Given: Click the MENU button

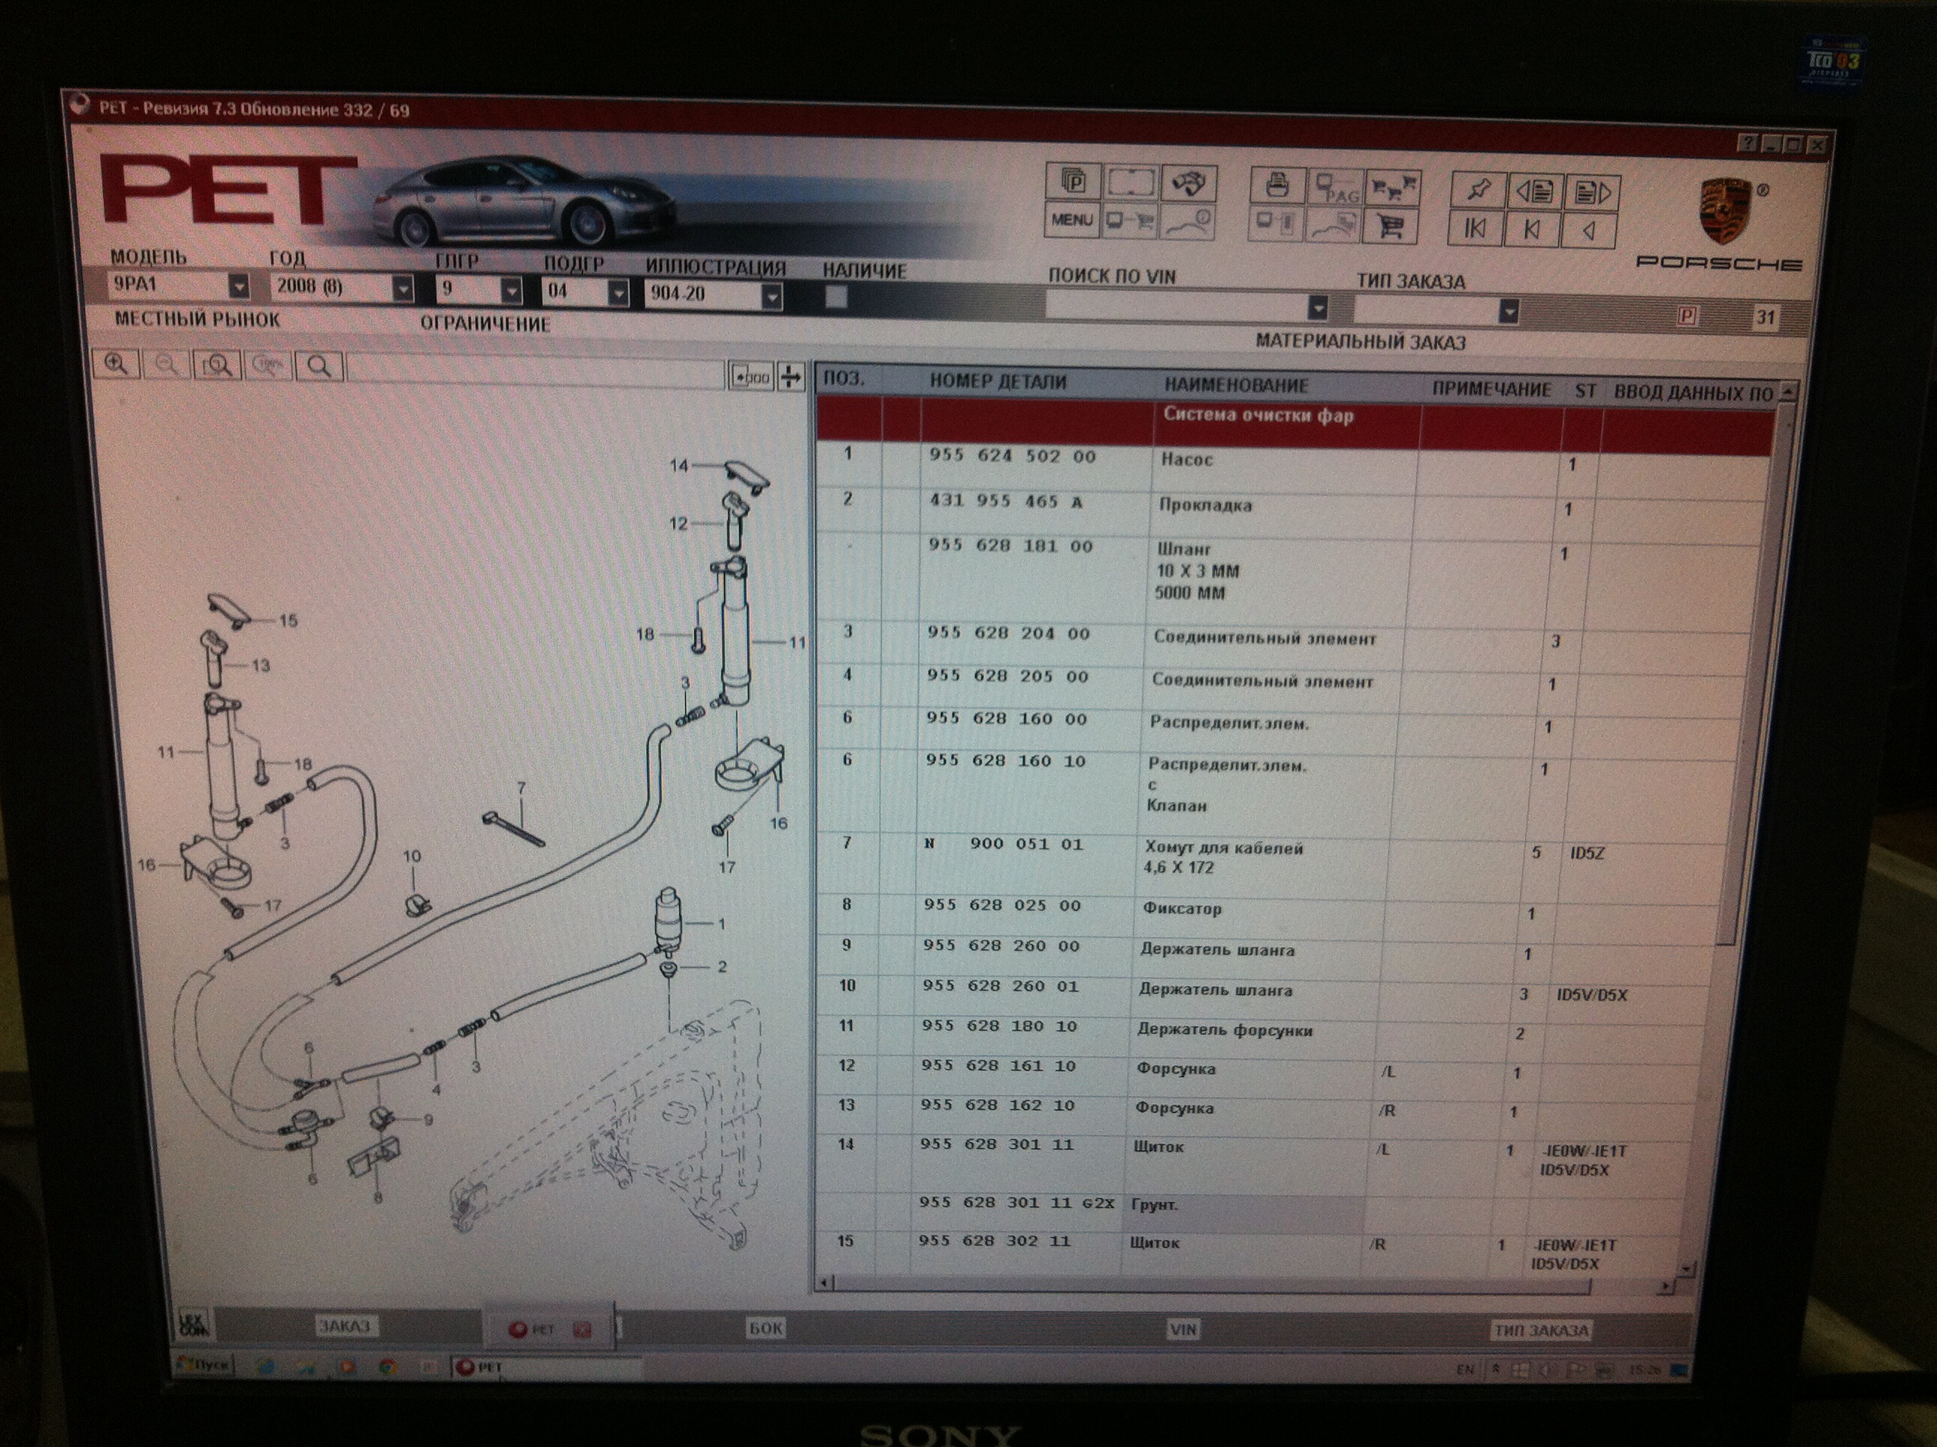Looking at the screenshot, I should click(x=1072, y=220).
